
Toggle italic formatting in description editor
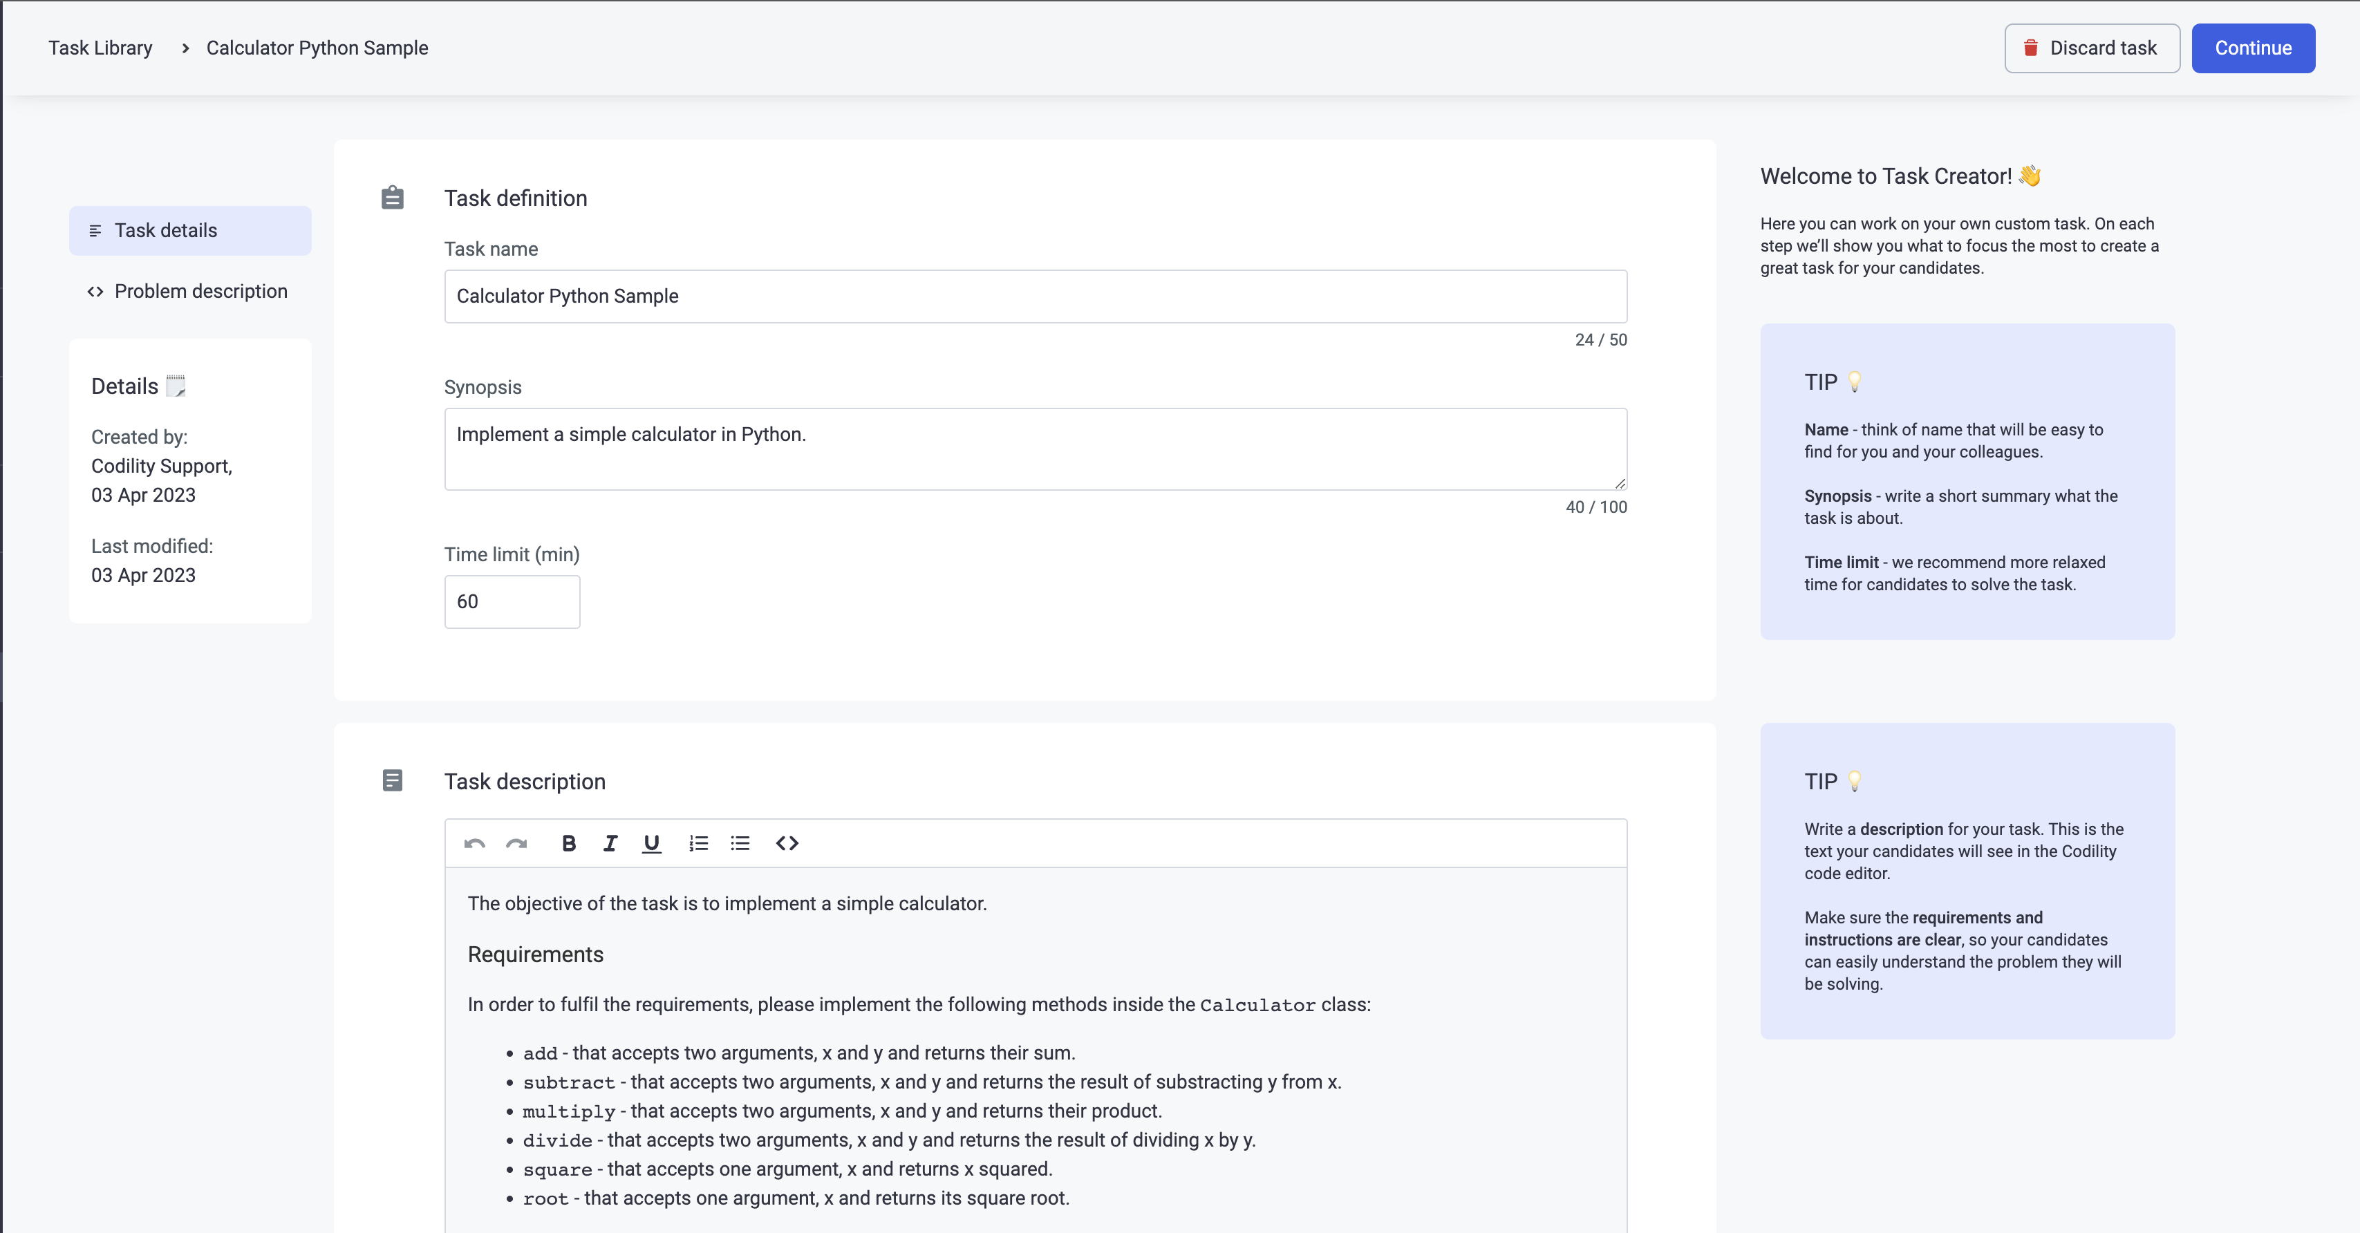[x=610, y=844]
